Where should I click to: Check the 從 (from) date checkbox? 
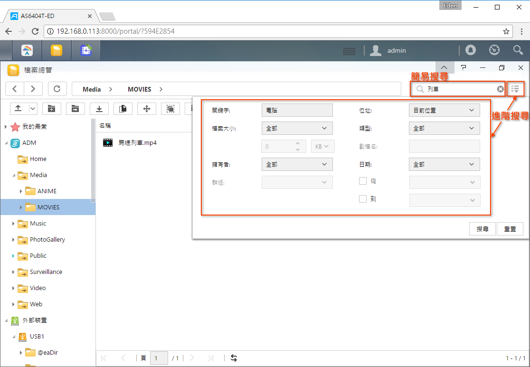[363, 181]
